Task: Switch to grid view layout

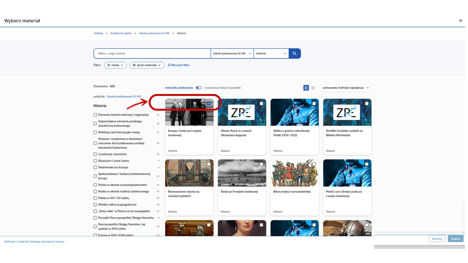Action: click(x=306, y=88)
